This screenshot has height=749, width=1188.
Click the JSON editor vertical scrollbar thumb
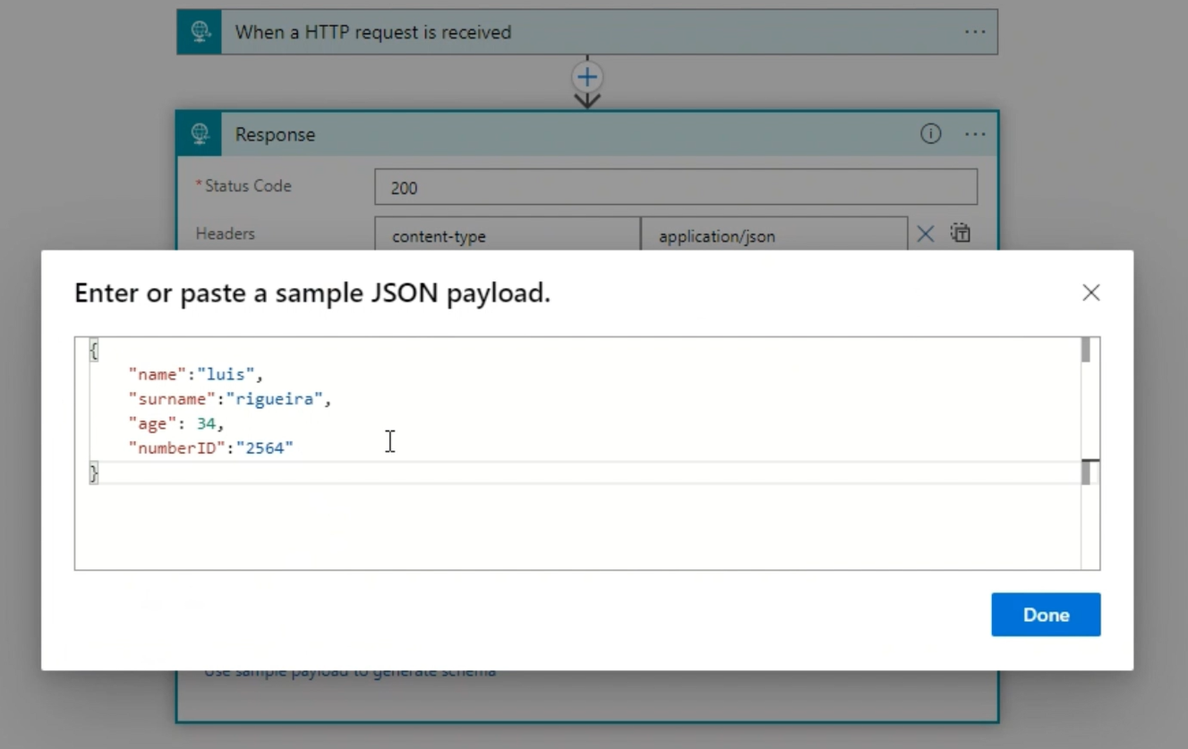click(x=1086, y=350)
